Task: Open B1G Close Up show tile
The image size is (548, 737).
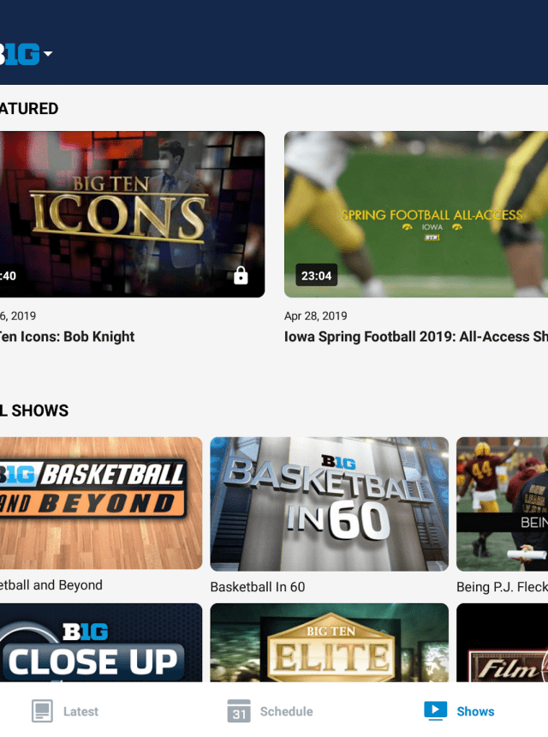Action: (101, 643)
